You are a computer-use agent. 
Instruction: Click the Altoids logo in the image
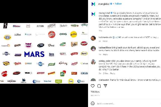coord(40,26)
